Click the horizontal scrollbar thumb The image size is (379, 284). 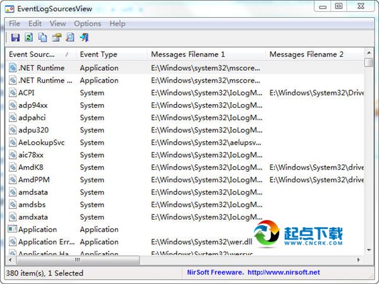[x=78, y=260]
